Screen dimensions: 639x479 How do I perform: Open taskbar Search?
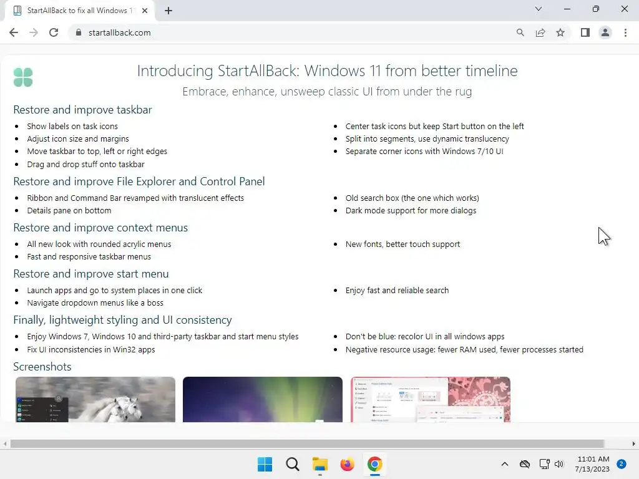pyautogui.click(x=292, y=464)
